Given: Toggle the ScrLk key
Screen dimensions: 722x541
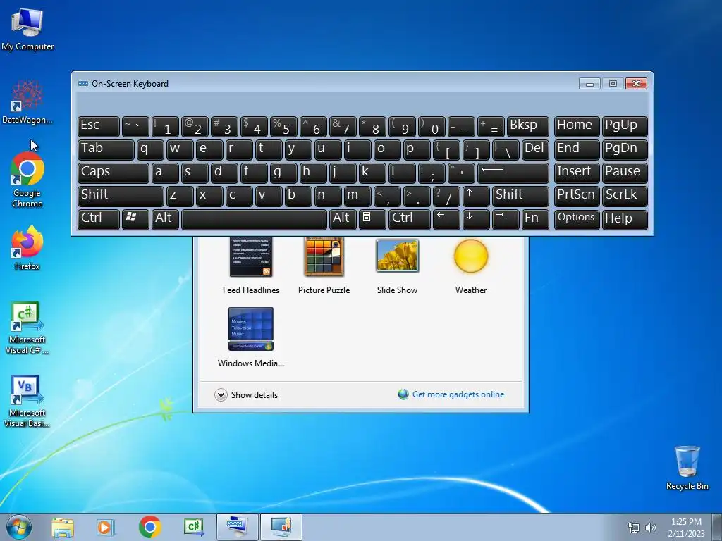Looking at the screenshot, I should (x=625, y=196).
